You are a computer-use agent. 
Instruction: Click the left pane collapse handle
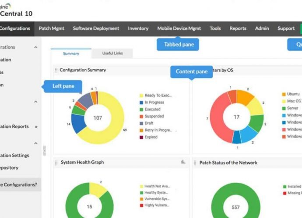[45, 151]
